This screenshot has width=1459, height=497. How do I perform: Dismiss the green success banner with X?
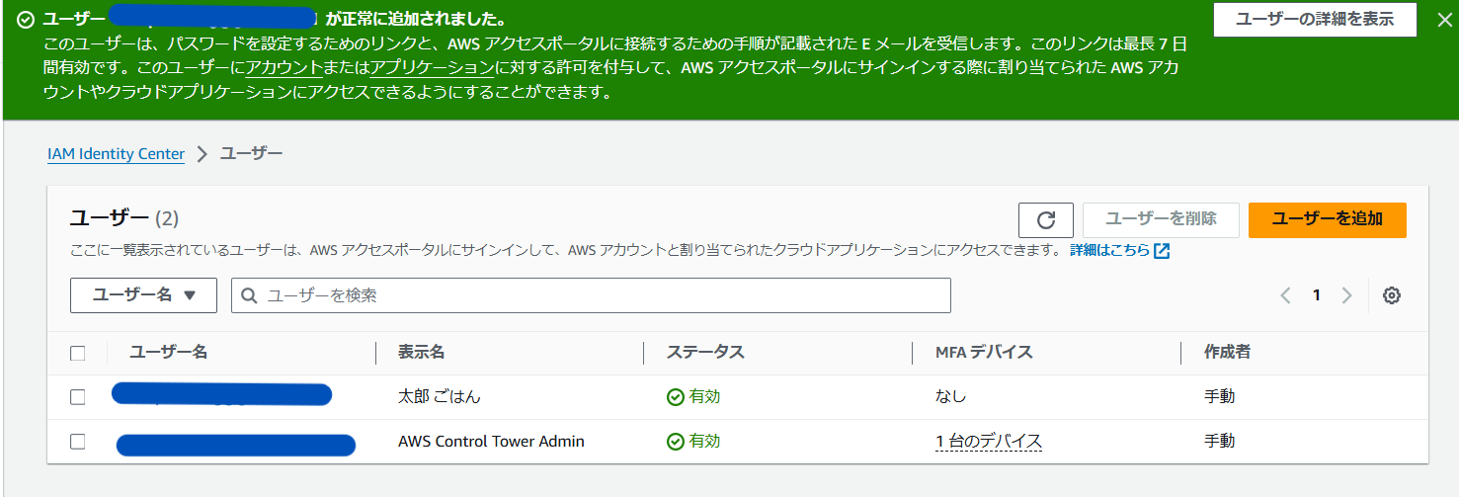1444,20
